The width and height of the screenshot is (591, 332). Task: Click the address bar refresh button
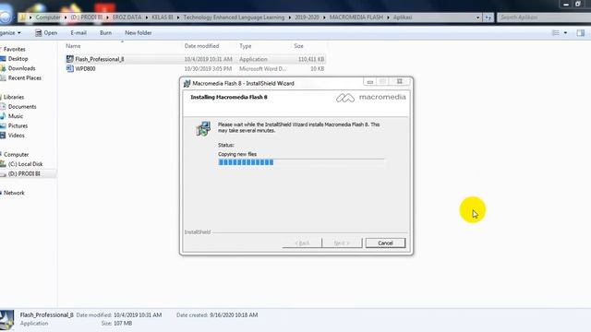(x=488, y=18)
